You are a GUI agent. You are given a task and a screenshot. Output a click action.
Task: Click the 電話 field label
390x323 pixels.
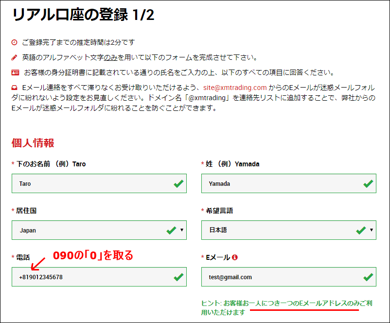23,257
